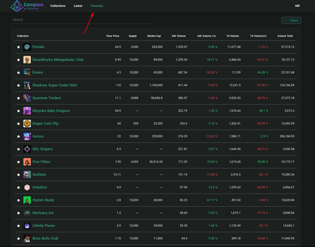Open the Portals collection link
Viewport: 315px width, 247px height.
point(38,47)
